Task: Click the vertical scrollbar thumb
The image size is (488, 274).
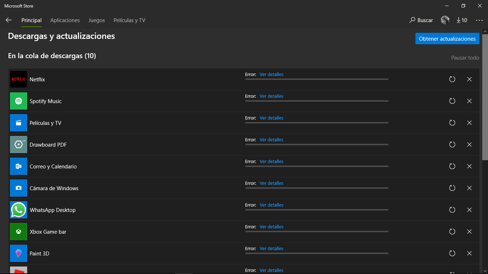Action: 485,97
